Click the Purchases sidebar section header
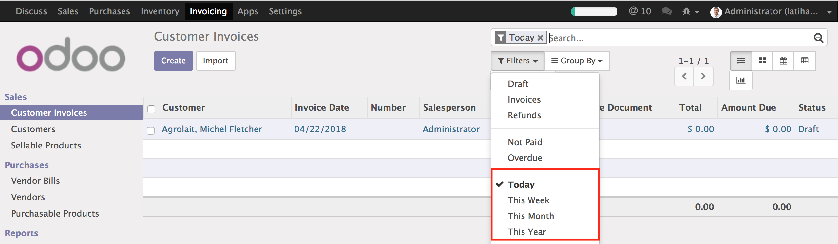Viewport: 838px width, 244px height. (x=27, y=165)
